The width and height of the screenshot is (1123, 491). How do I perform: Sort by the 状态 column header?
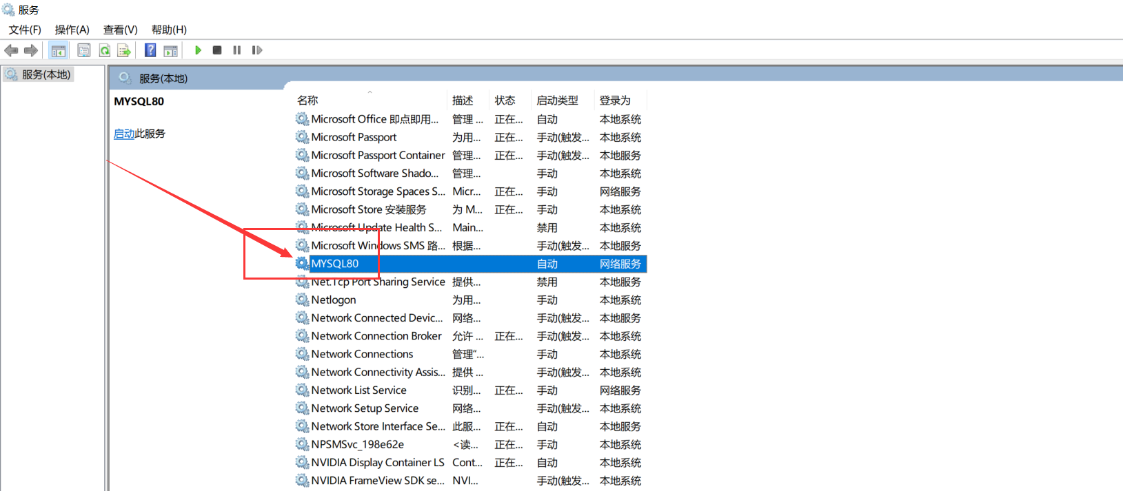[505, 101]
